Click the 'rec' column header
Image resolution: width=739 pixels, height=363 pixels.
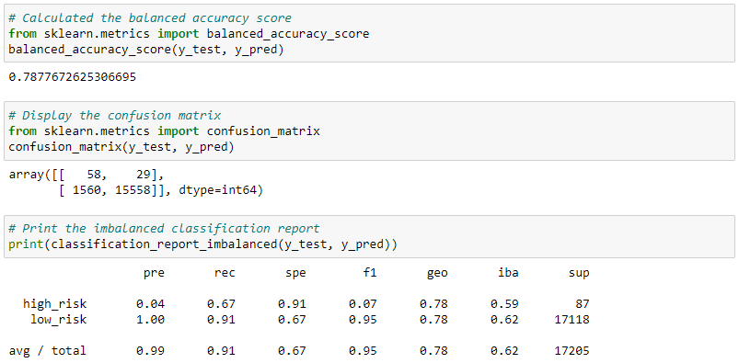pyautogui.click(x=225, y=273)
